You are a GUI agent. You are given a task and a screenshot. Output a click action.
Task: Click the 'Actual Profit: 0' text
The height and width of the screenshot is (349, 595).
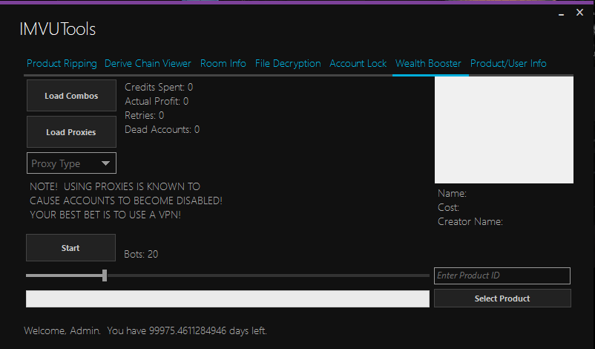coord(157,102)
